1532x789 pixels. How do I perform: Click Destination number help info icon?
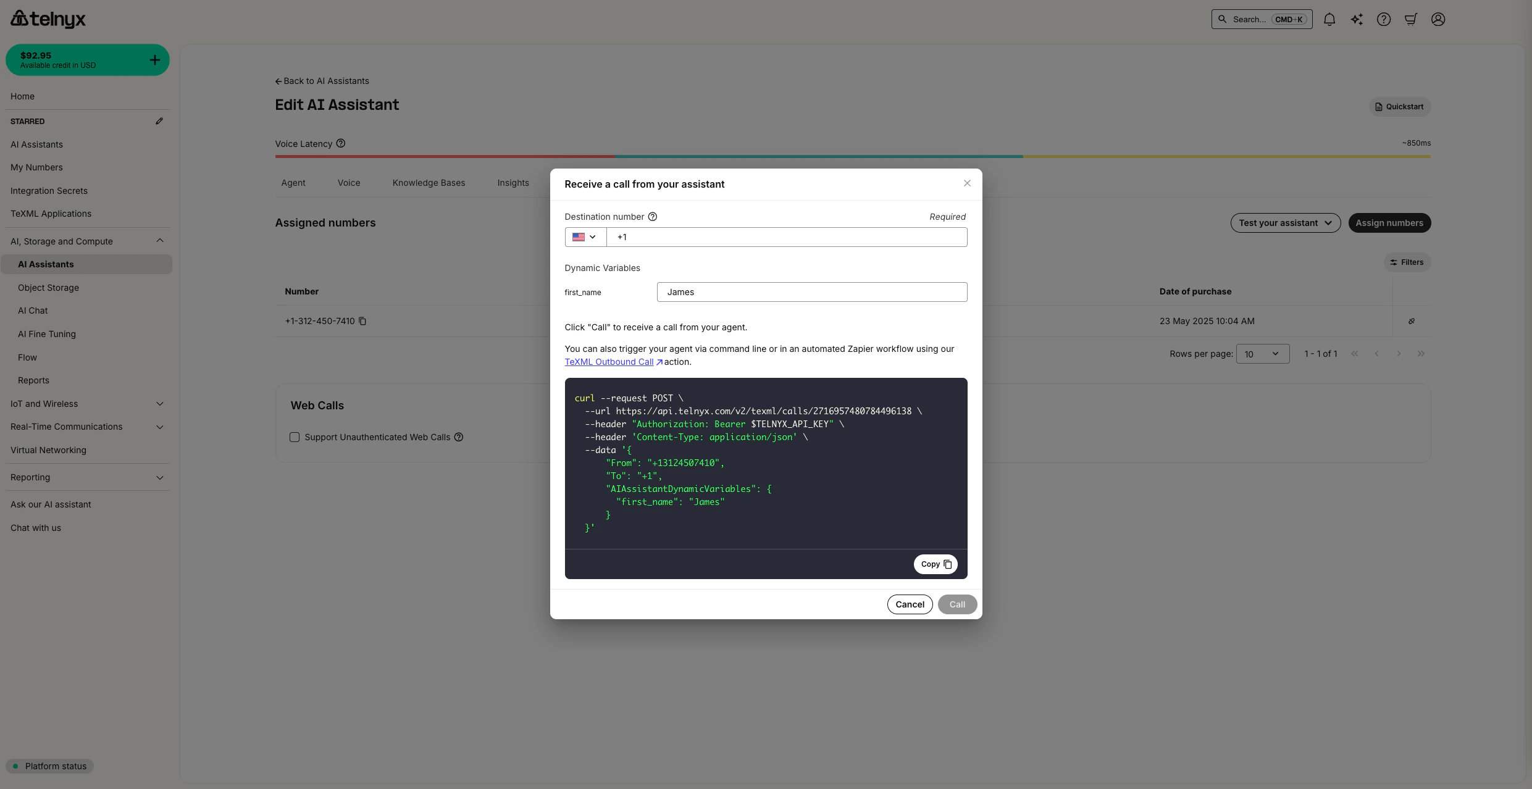pyautogui.click(x=653, y=217)
